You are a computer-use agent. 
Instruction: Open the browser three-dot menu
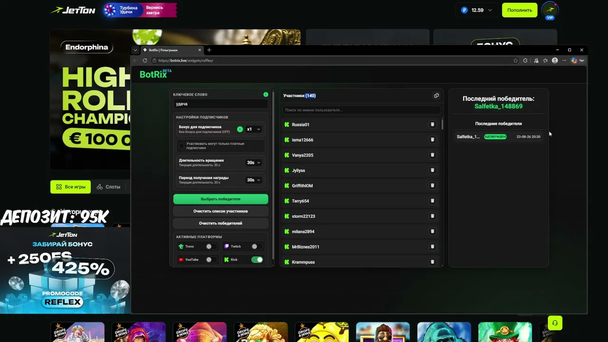(x=564, y=60)
